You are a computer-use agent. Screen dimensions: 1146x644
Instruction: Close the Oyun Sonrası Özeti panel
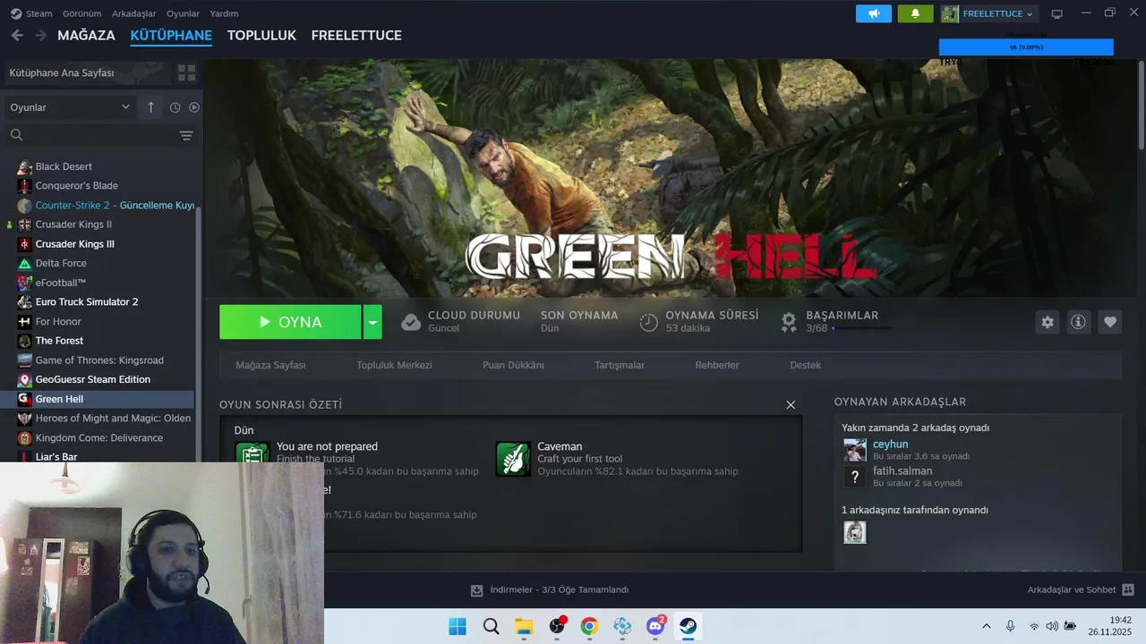click(791, 405)
